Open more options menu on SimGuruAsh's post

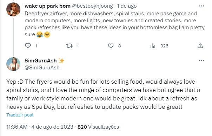pos(201,61)
